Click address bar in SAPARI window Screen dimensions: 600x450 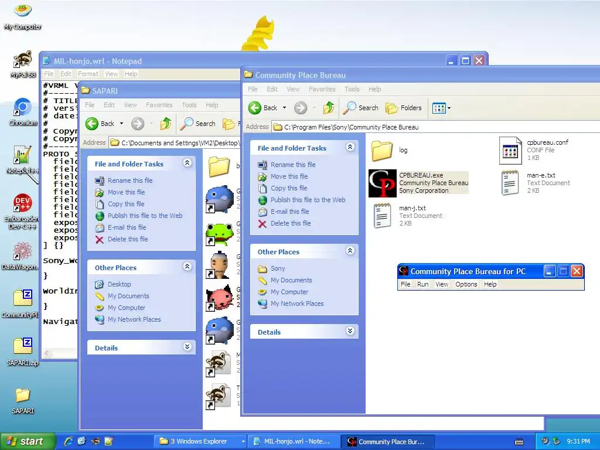175,143
